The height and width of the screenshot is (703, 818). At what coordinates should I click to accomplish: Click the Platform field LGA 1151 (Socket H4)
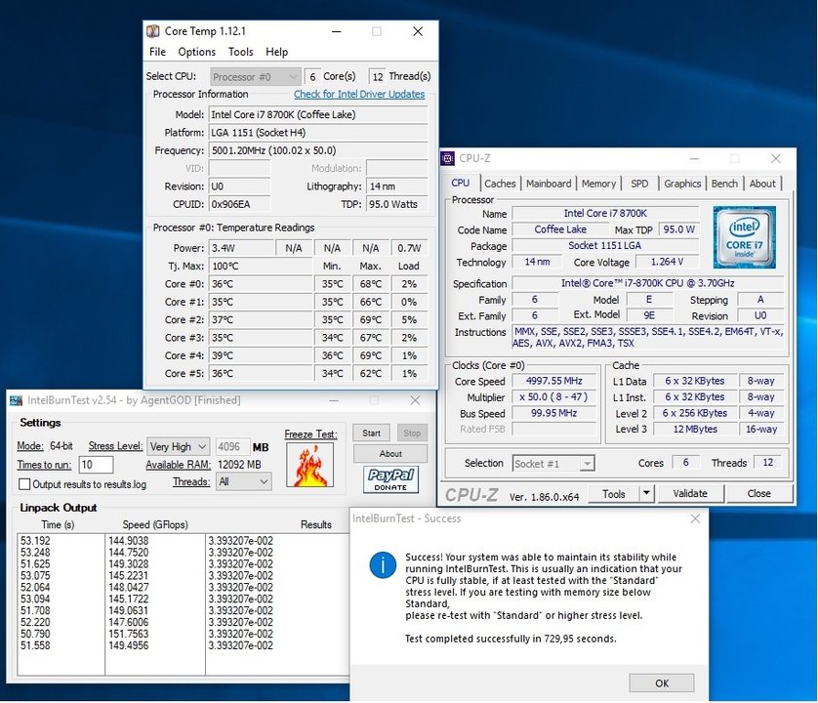click(x=318, y=133)
